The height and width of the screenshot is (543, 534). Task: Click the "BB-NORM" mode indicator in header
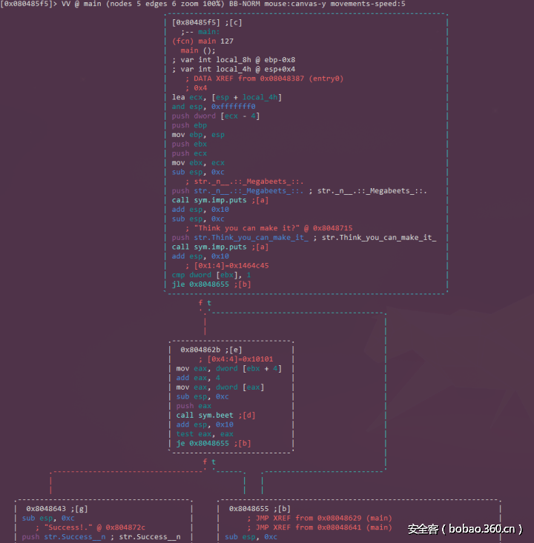pos(245,4)
